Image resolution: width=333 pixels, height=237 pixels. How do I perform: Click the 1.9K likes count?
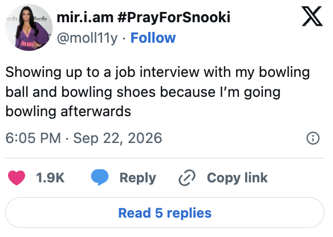pyautogui.click(x=50, y=178)
